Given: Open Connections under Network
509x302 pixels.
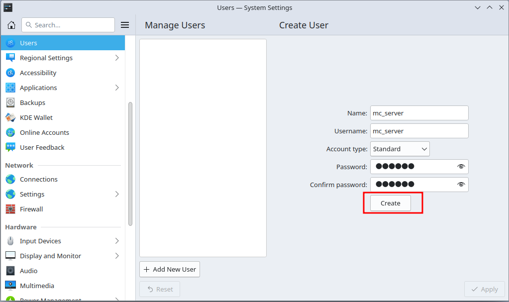Looking at the screenshot, I should point(38,179).
